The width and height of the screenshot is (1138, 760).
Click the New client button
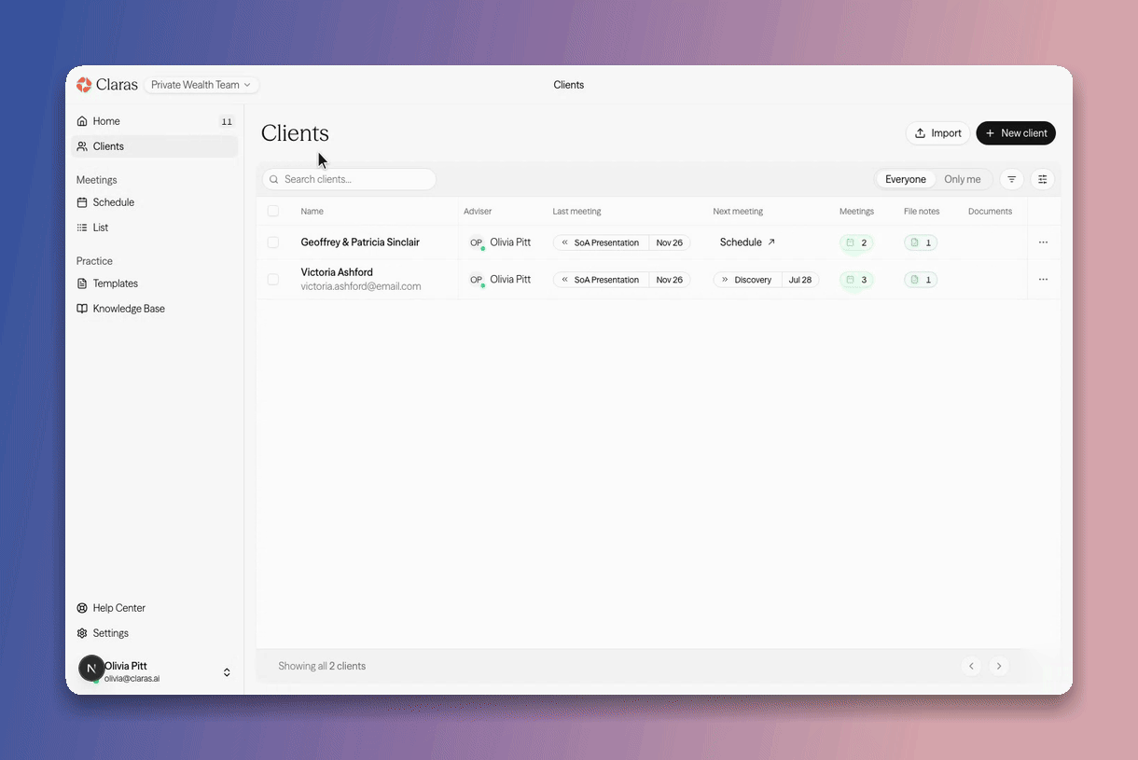pos(1016,133)
